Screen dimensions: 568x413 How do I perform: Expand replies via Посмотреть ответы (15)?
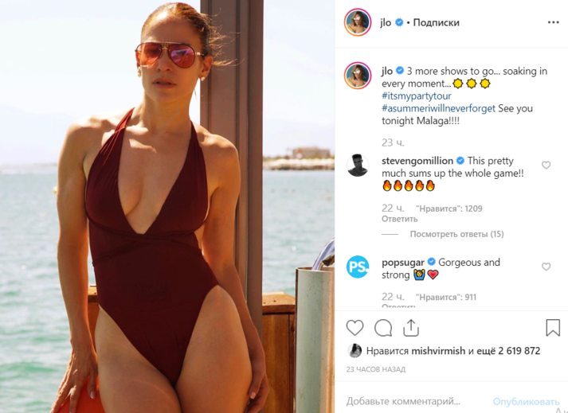(x=456, y=234)
